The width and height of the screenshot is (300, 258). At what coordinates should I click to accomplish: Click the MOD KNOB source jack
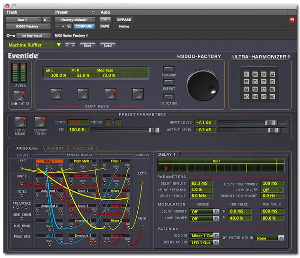pyautogui.click(x=22, y=230)
